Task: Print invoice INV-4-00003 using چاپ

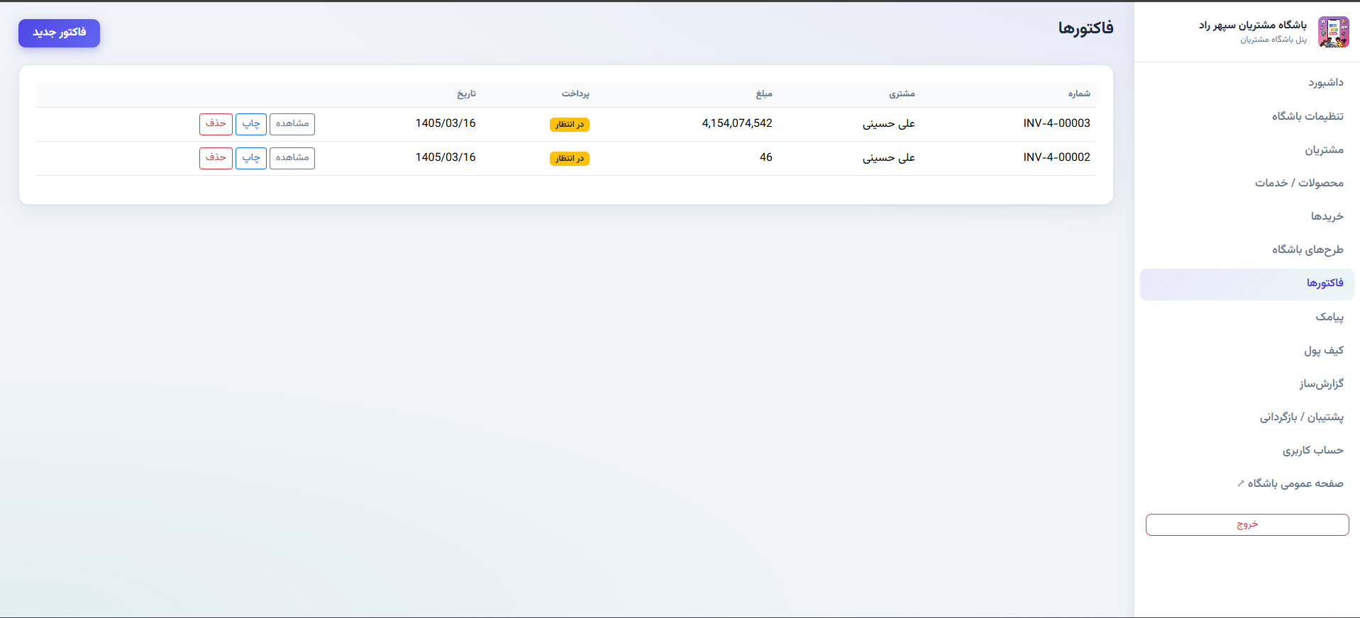Action: click(251, 124)
